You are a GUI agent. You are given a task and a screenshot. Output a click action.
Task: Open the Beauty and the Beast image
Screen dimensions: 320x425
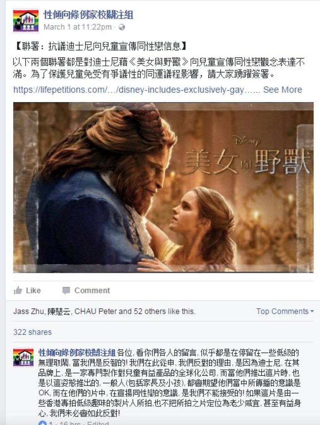[163, 187]
